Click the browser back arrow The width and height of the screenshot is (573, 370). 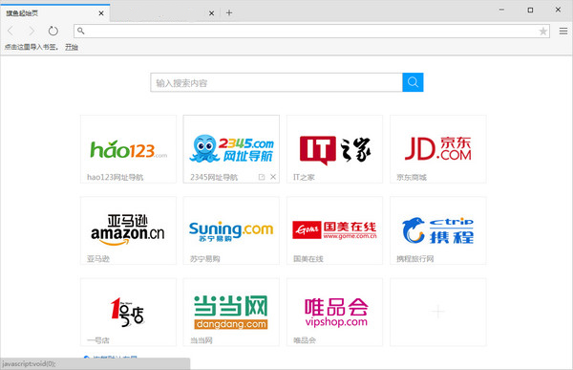[x=11, y=31]
